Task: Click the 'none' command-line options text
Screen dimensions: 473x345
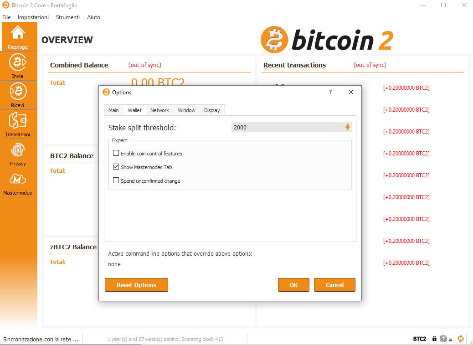Action: 114,264
